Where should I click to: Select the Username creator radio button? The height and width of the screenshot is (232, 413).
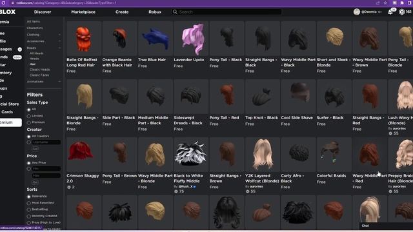(28, 142)
